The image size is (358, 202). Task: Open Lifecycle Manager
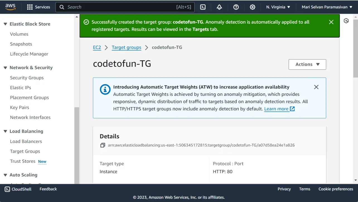(x=29, y=54)
